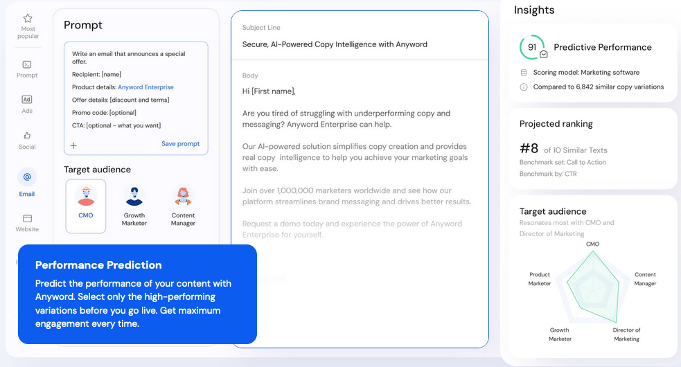Screen dimensions: 681x367
Task: Click the info icon beside Compared to
Action: 524,87
